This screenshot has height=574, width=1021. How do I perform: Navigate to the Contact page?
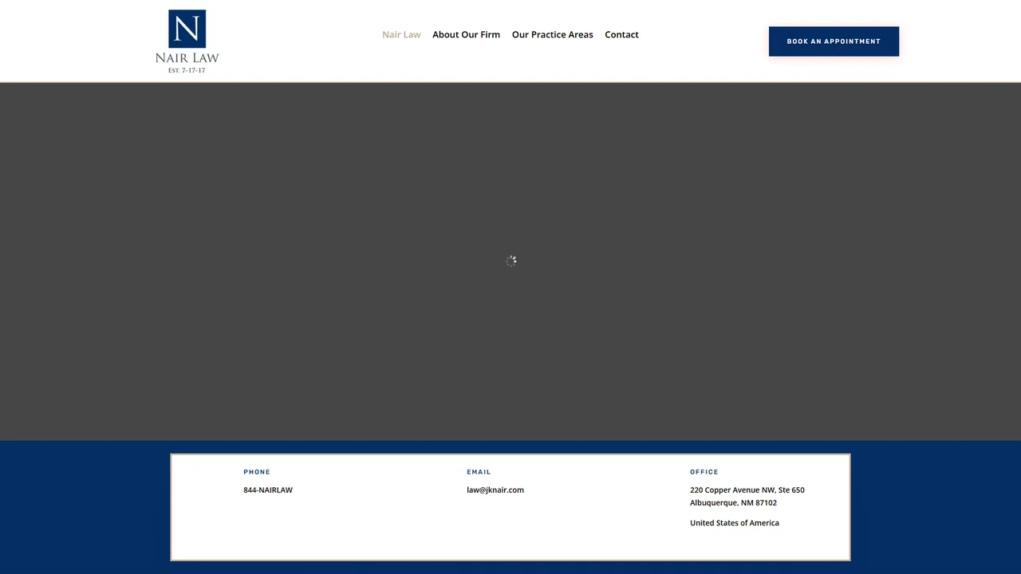pos(621,34)
